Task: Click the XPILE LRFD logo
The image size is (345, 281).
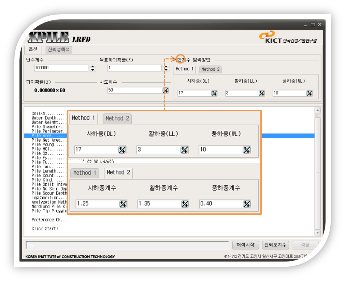Action: pos(59,37)
